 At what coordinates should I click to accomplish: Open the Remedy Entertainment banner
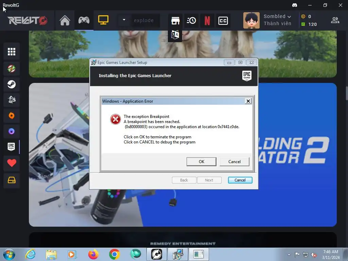point(182,240)
